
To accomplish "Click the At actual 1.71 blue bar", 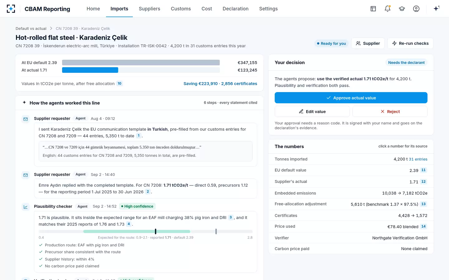I will [90, 70].
